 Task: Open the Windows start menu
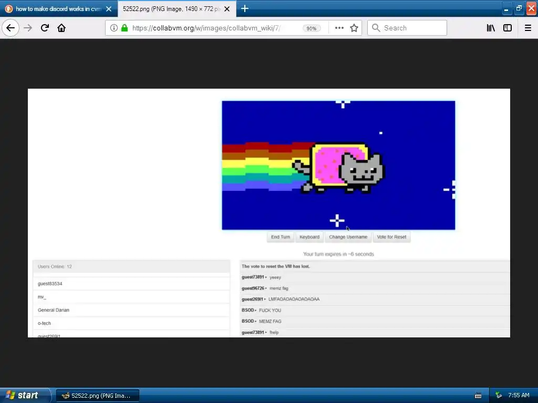pos(25,396)
